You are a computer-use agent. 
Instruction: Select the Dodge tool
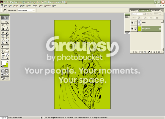[7, 43]
